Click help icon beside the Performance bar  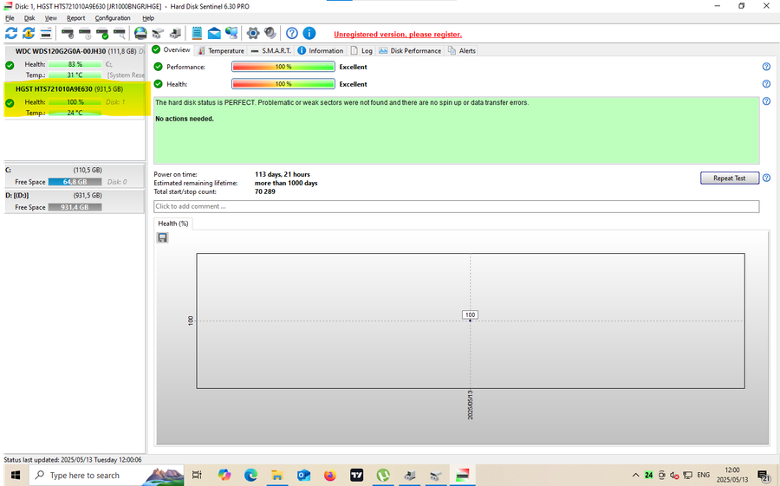coord(766,67)
